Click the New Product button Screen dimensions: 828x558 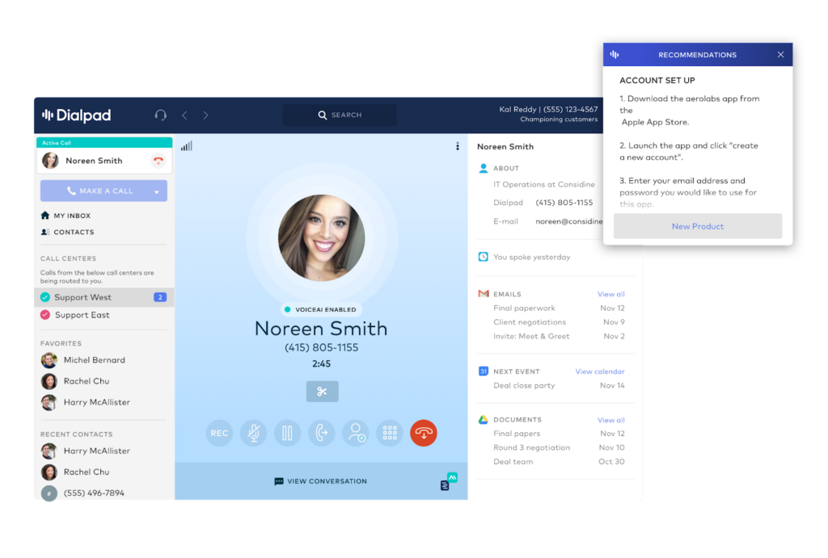[x=698, y=226]
